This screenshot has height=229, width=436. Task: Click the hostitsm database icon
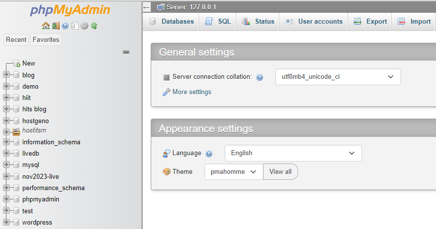[16, 131]
